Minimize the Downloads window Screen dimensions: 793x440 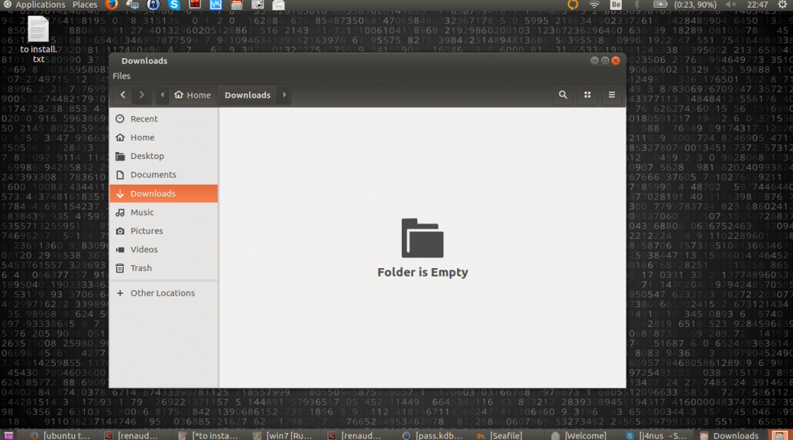click(594, 60)
